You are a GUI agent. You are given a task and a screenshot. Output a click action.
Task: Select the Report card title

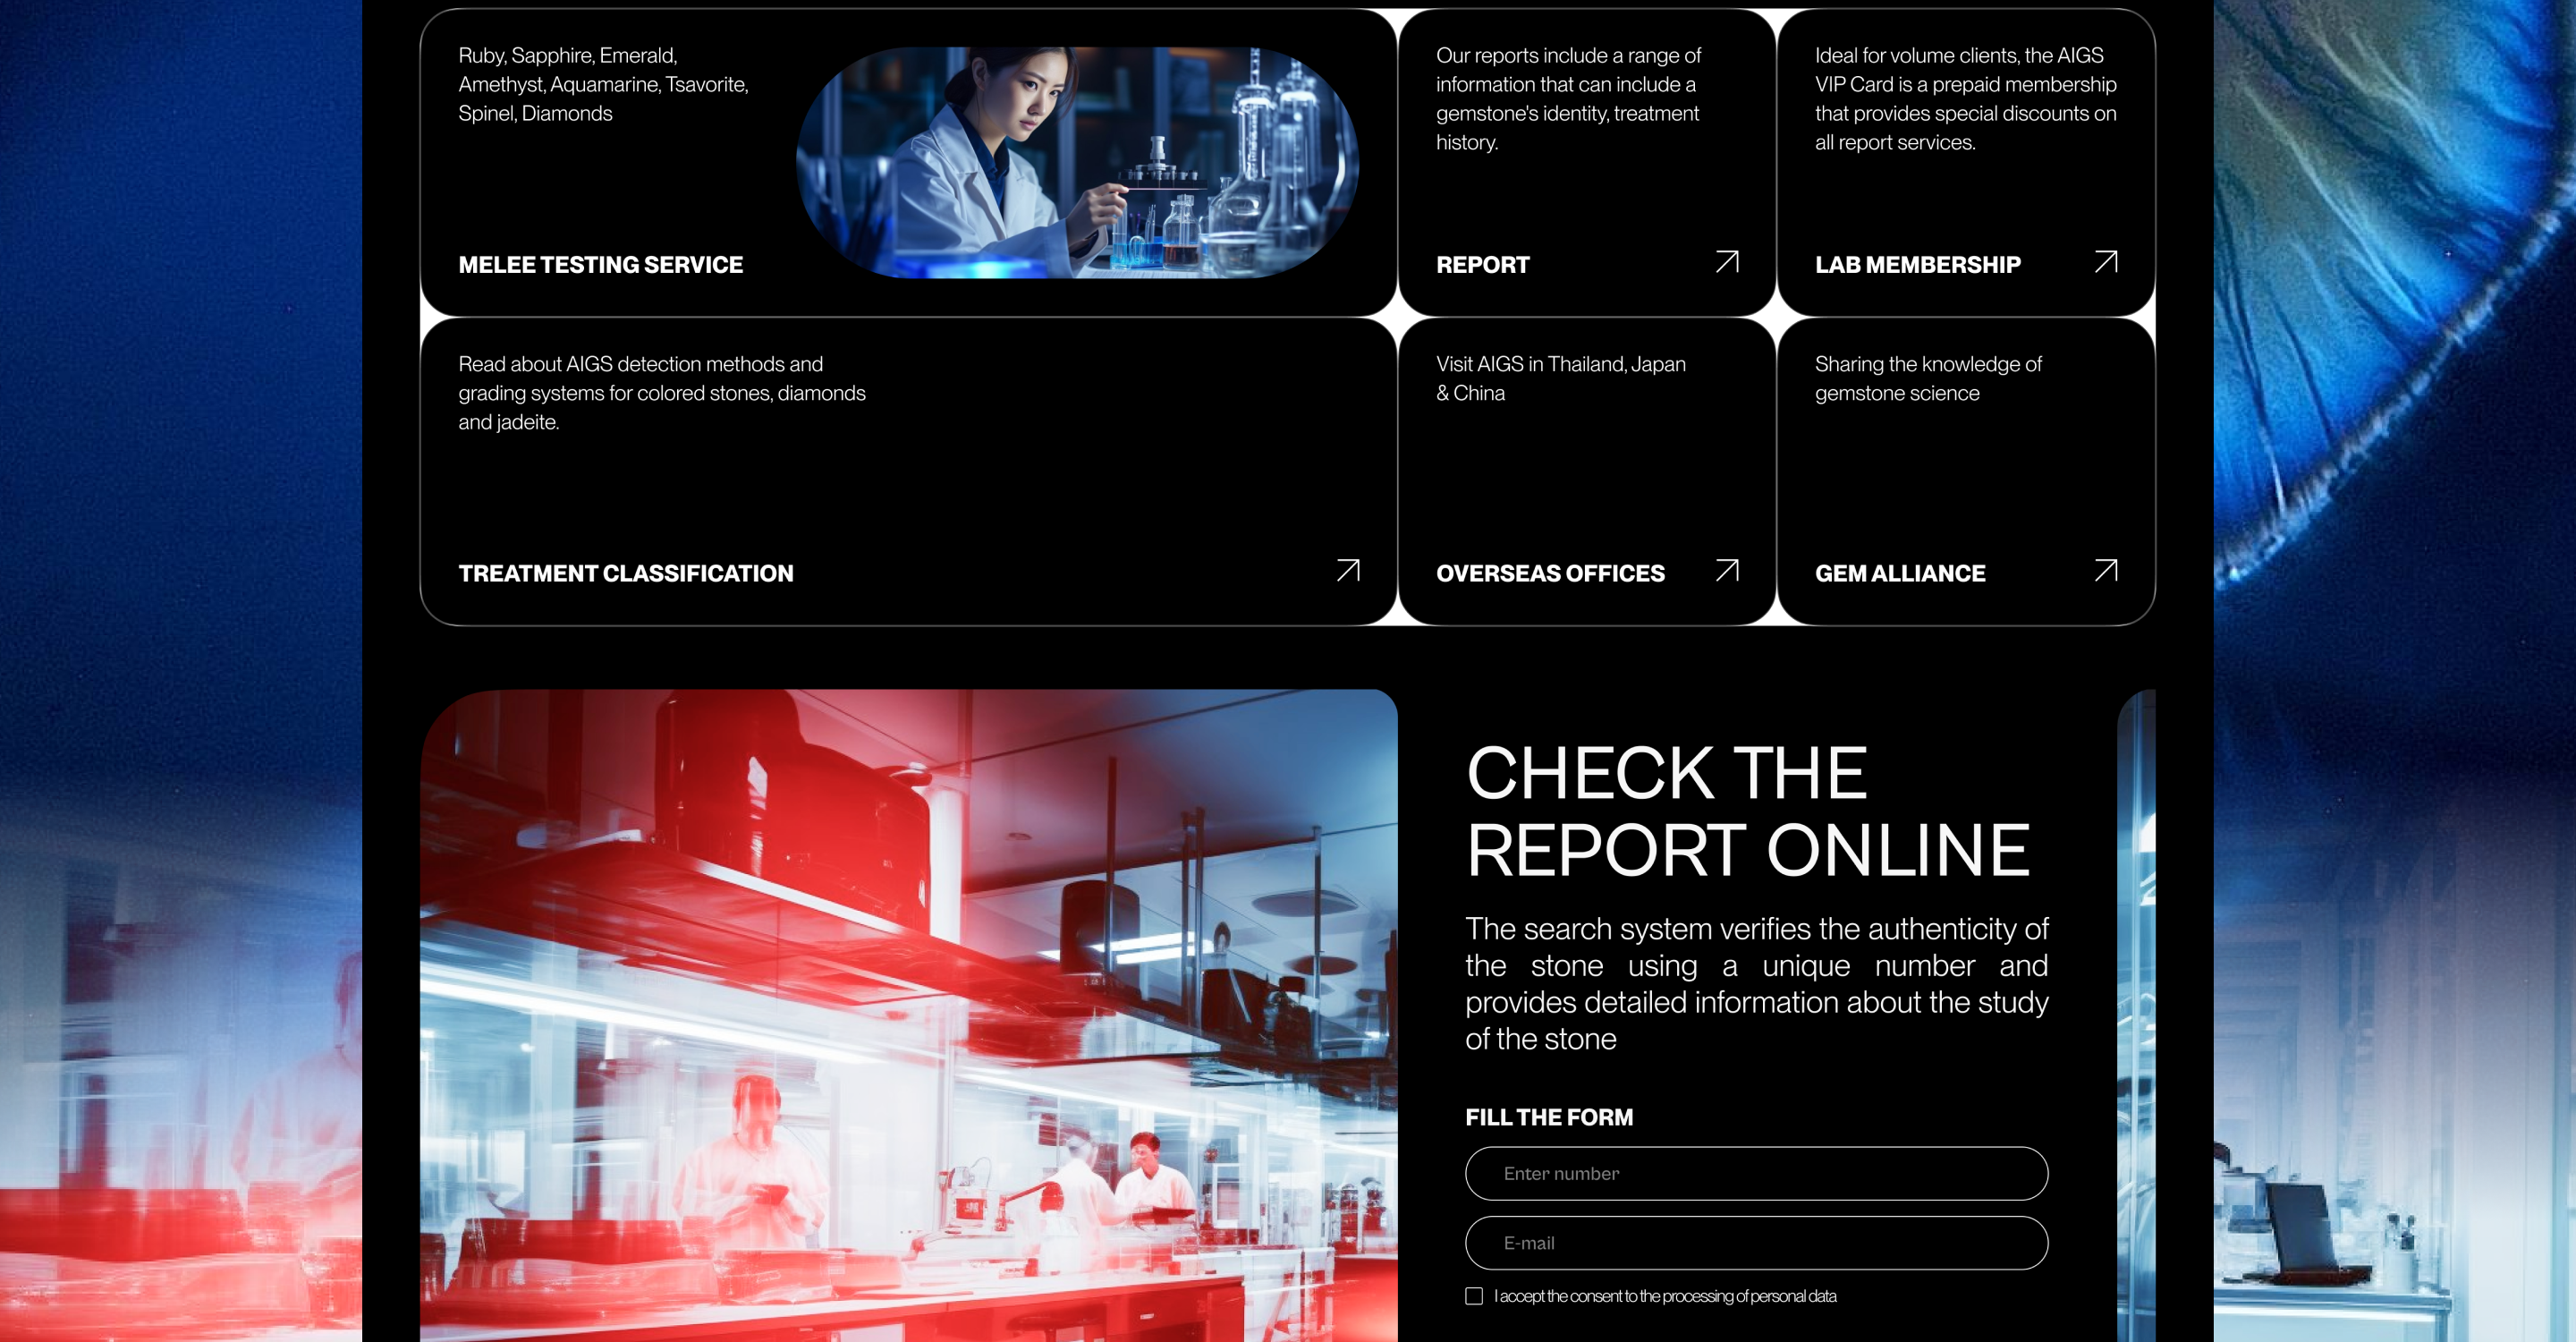coord(1482,265)
